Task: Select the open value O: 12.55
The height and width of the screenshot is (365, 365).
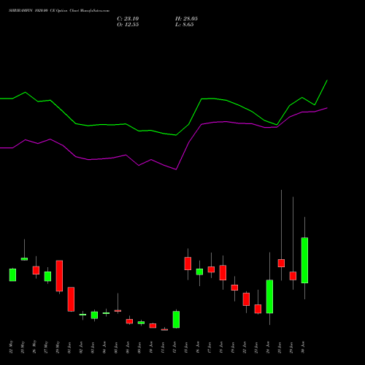Action: (x=128, y=25)
